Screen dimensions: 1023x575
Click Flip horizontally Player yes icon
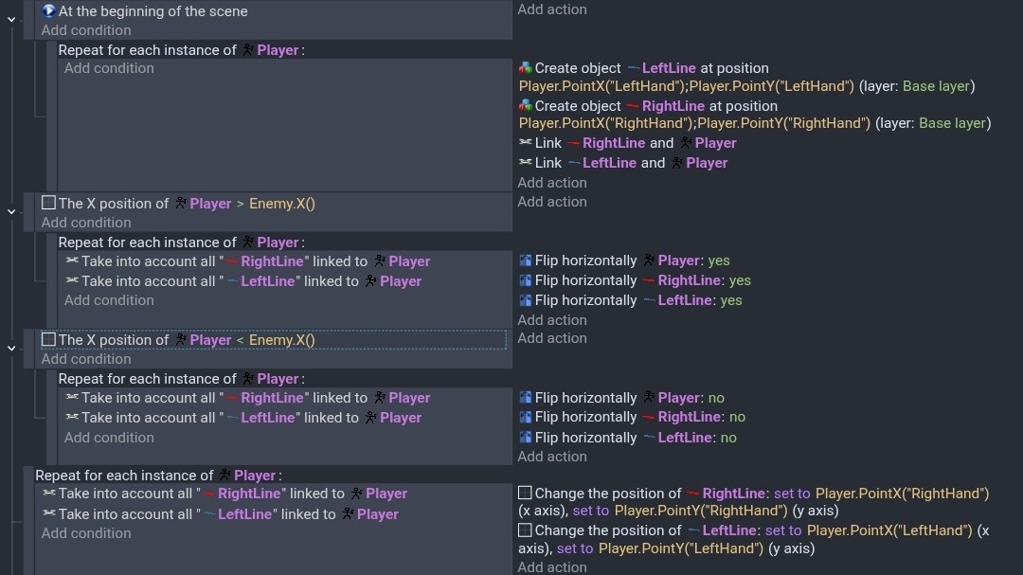click(x=526, y=261)
